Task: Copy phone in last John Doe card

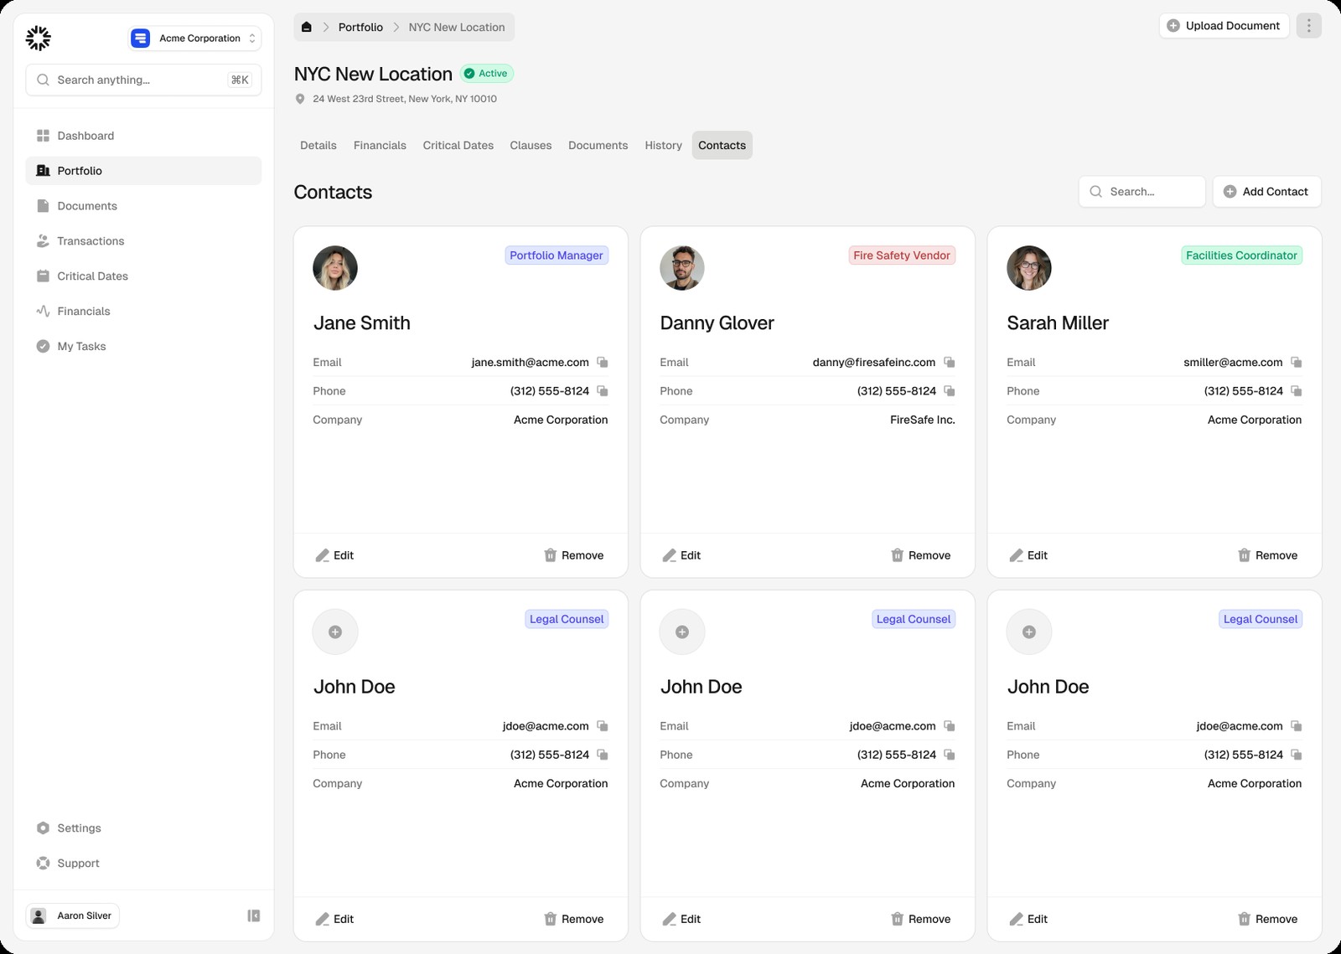Action: 1297,755
